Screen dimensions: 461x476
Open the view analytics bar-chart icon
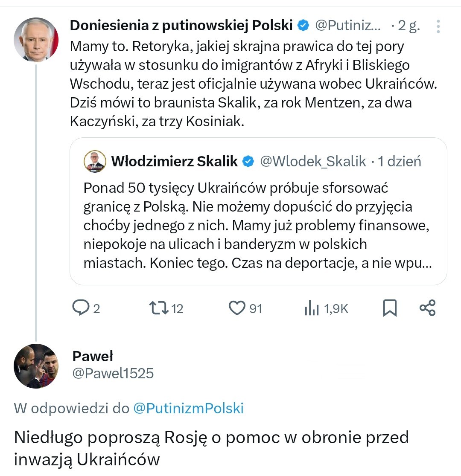pos(312,308)
